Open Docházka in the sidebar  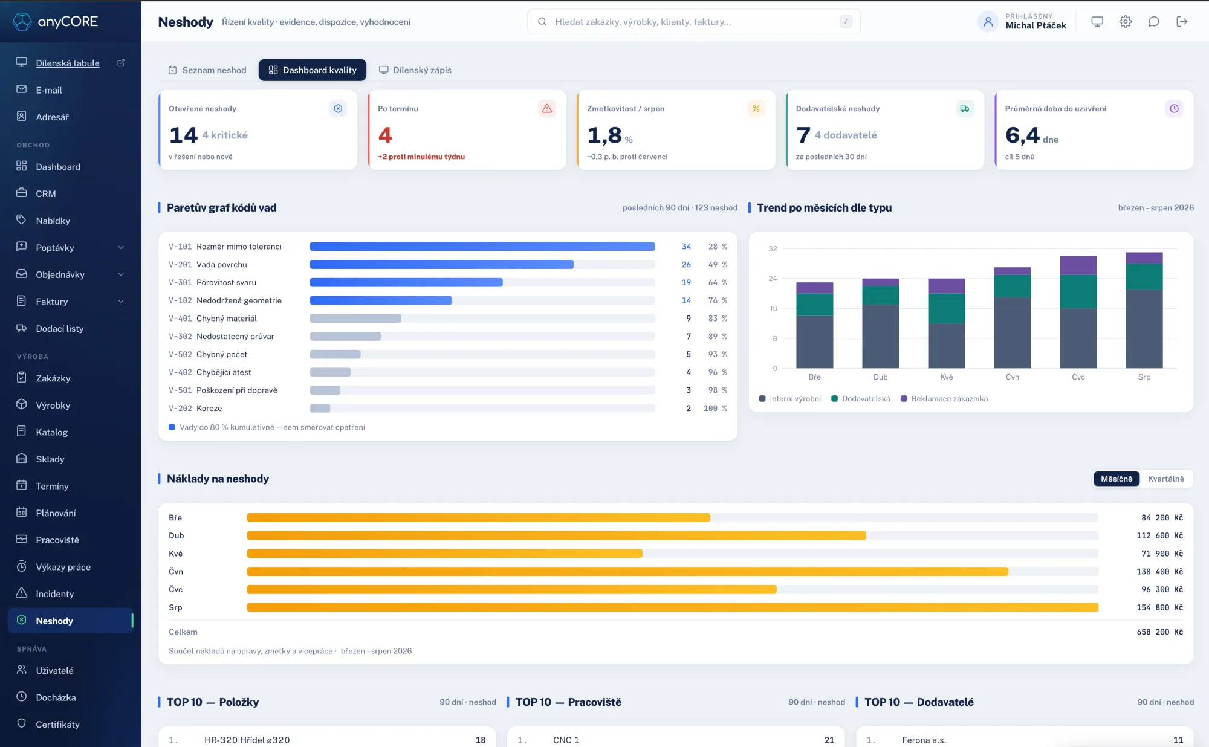pyautogui.click(x=71, y=697)
